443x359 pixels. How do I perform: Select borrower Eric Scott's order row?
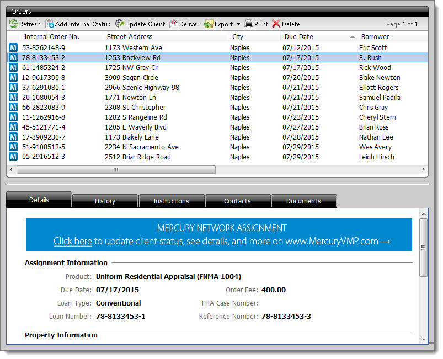point(217,47)
